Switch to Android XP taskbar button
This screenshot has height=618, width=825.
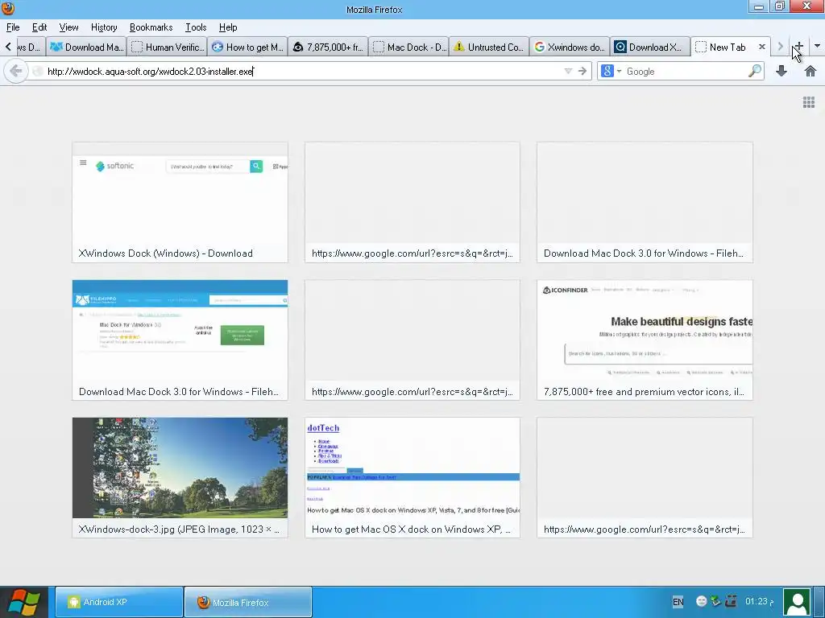119,602
